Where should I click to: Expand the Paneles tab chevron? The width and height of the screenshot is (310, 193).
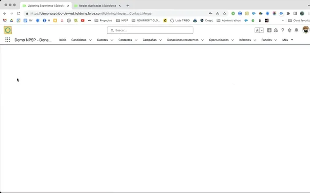click(x=276, y=40)
